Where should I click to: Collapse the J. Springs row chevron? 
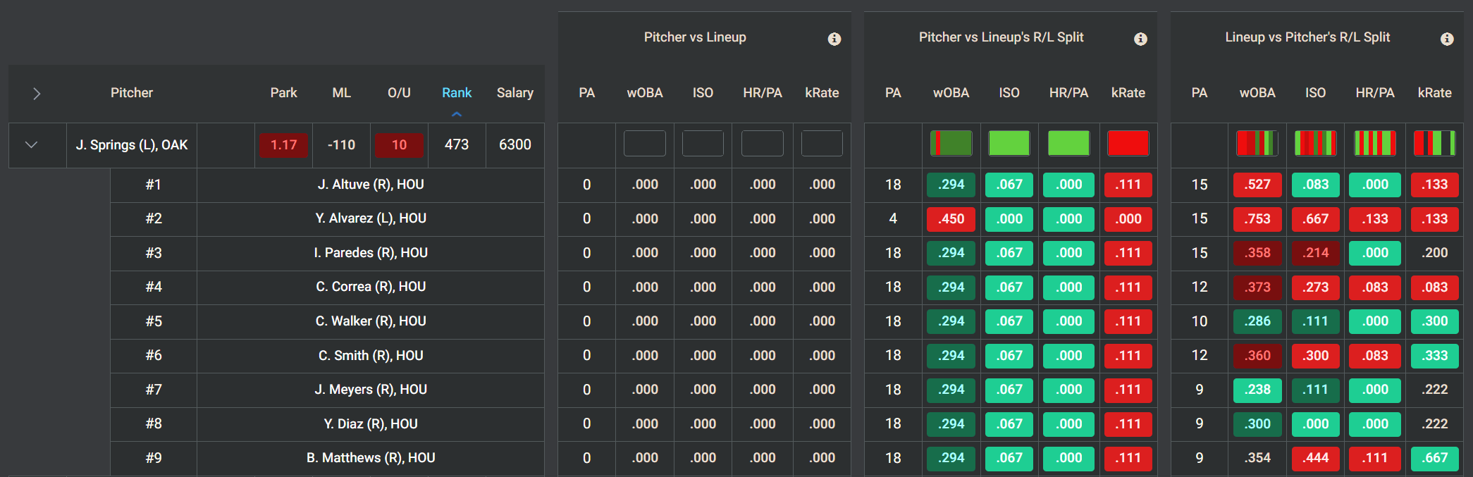[31, 144]
